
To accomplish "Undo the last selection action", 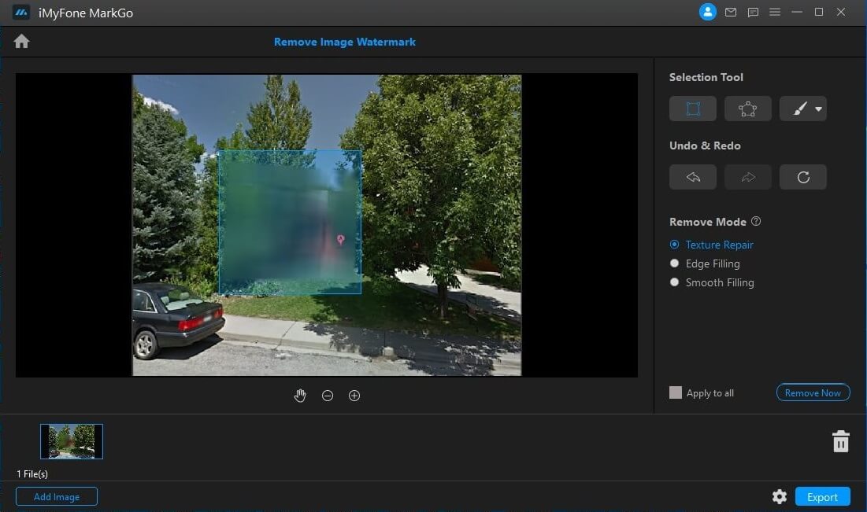I will point(692,176).
